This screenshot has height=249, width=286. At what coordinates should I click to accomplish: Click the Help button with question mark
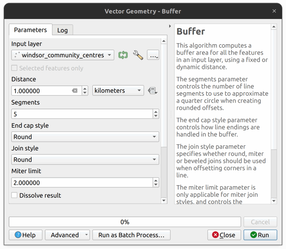point(25,235)
